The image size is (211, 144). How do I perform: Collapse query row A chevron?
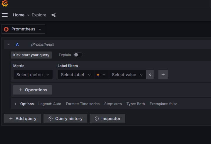[9, 44]
